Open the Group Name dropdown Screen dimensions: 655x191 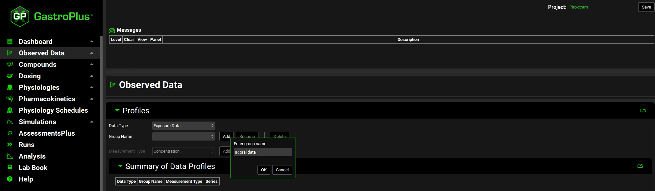[x=183, y=137]
